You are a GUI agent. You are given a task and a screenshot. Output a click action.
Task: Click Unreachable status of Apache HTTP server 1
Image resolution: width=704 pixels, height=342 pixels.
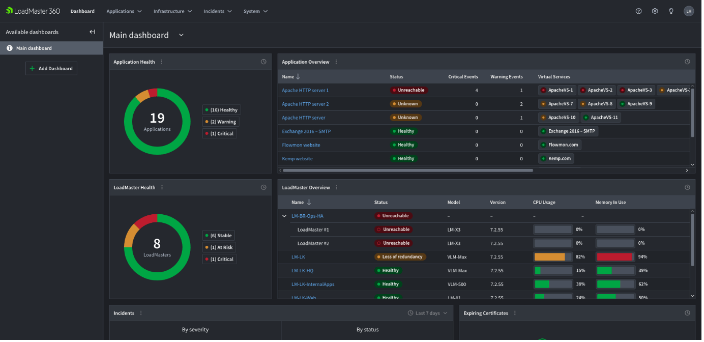pos(410,91)
